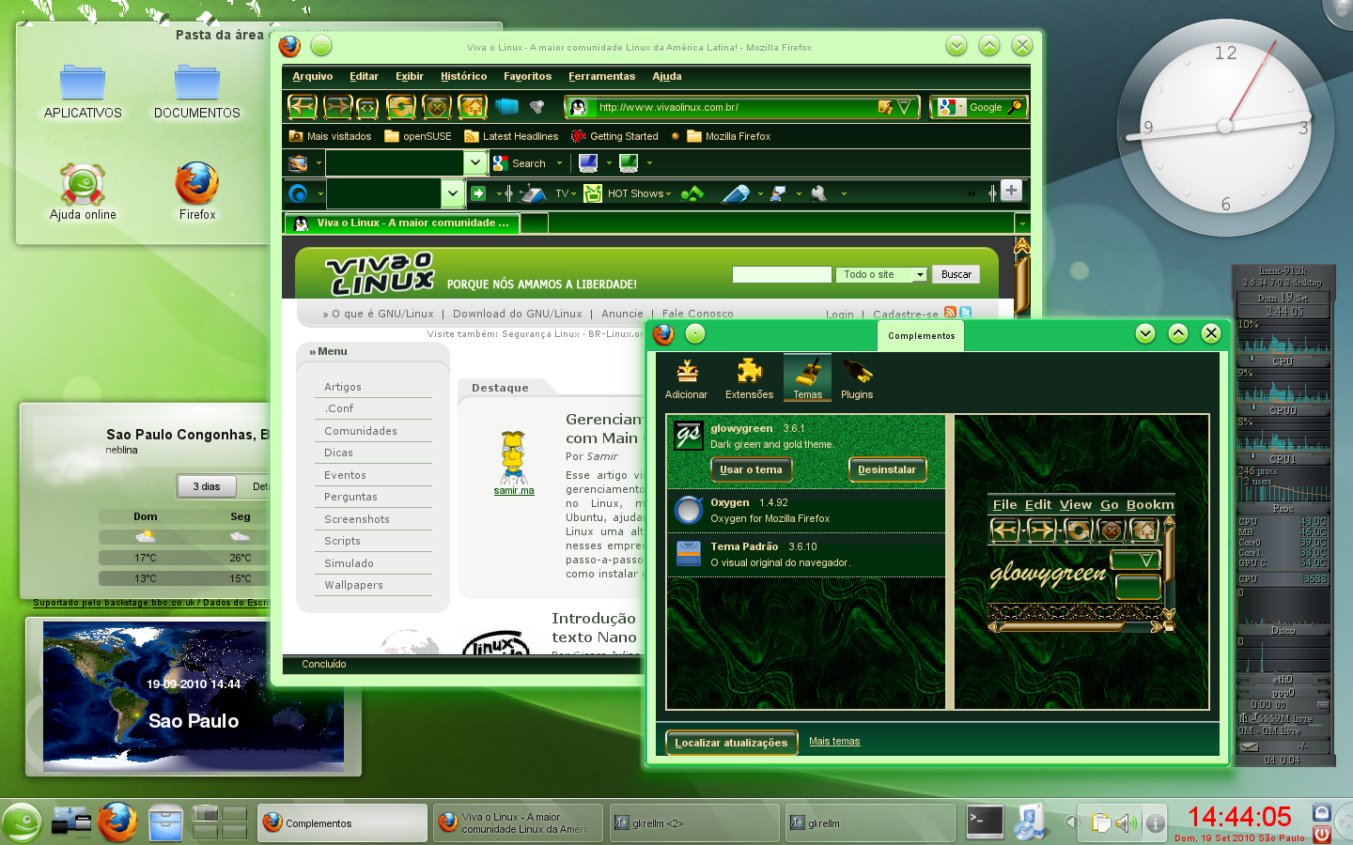Screen dimensions: 1353x845
Task: Follow the Mais temas link
Action: pyautogui.click(x=834, y=741)
